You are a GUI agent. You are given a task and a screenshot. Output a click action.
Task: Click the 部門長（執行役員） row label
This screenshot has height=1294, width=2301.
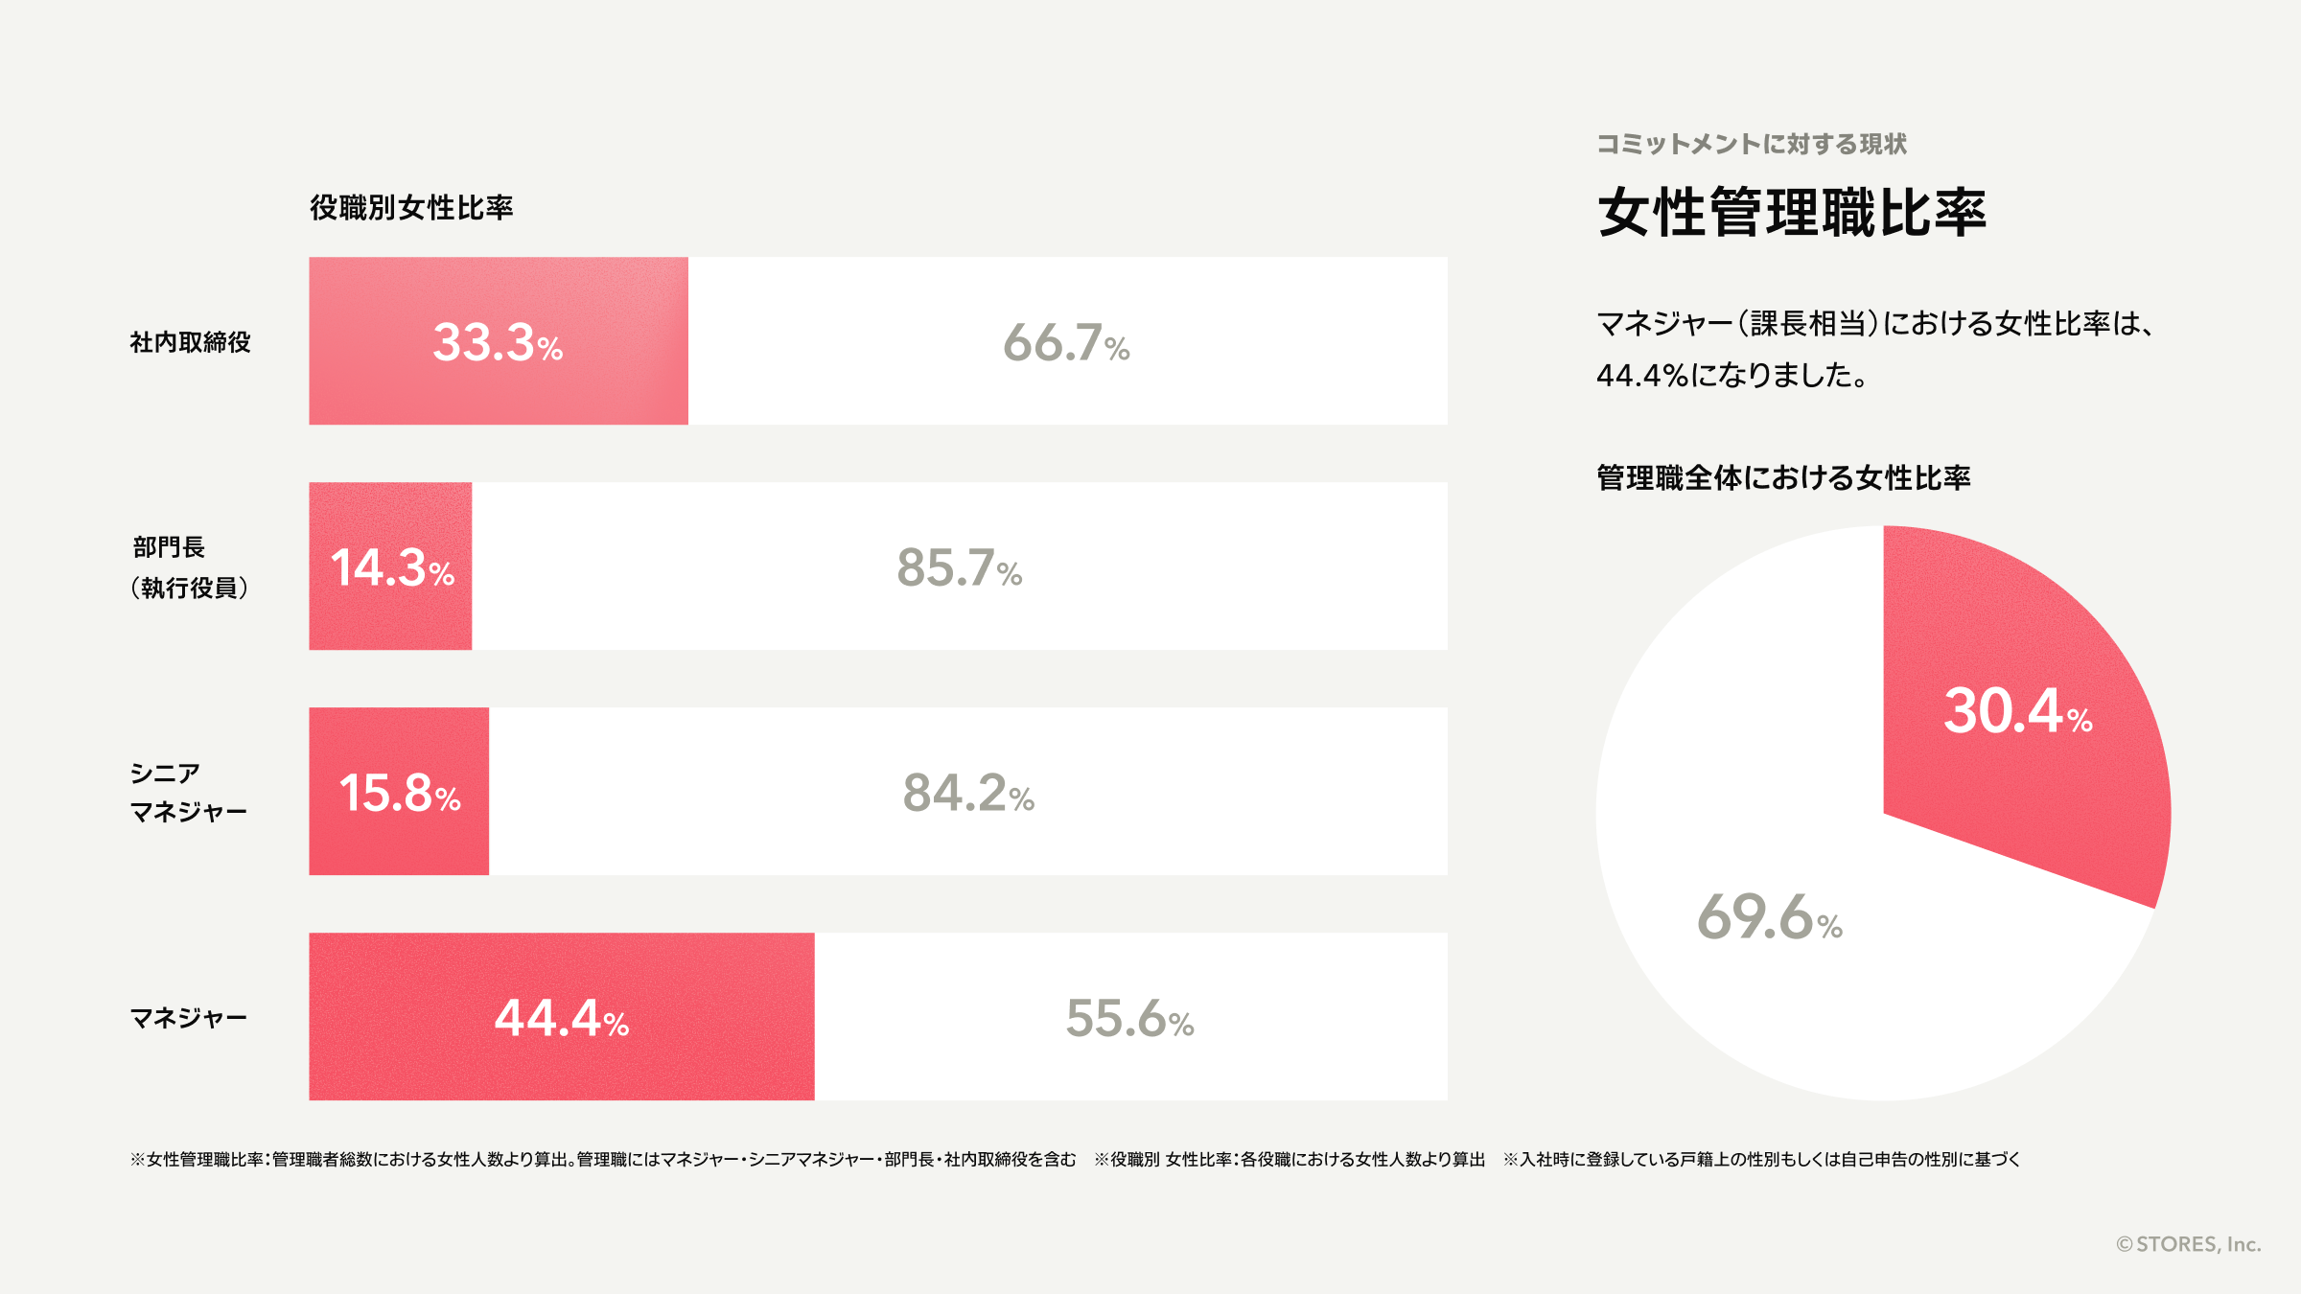coord(189,567)
